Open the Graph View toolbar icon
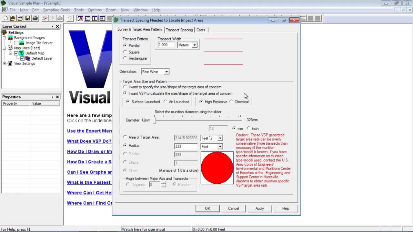 pos(87,18)
